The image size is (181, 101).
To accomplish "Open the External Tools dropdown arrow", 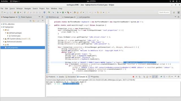I will click(71, 12).
